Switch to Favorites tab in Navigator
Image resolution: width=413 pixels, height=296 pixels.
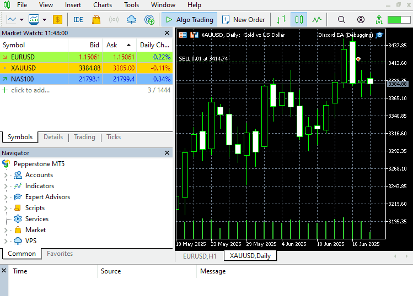(60, 254)
